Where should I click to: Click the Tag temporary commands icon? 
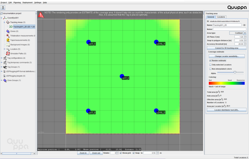coord(5,63)
